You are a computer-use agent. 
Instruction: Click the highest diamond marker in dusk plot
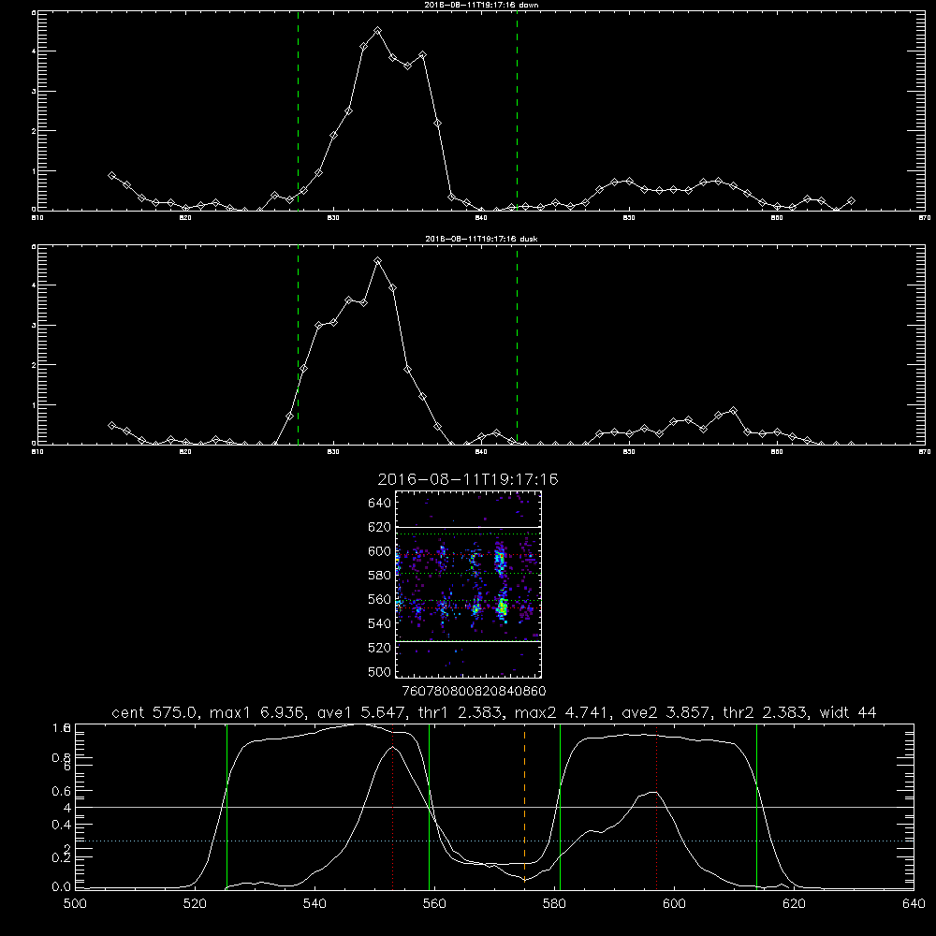pyautogui.click(x=377, y=261)
